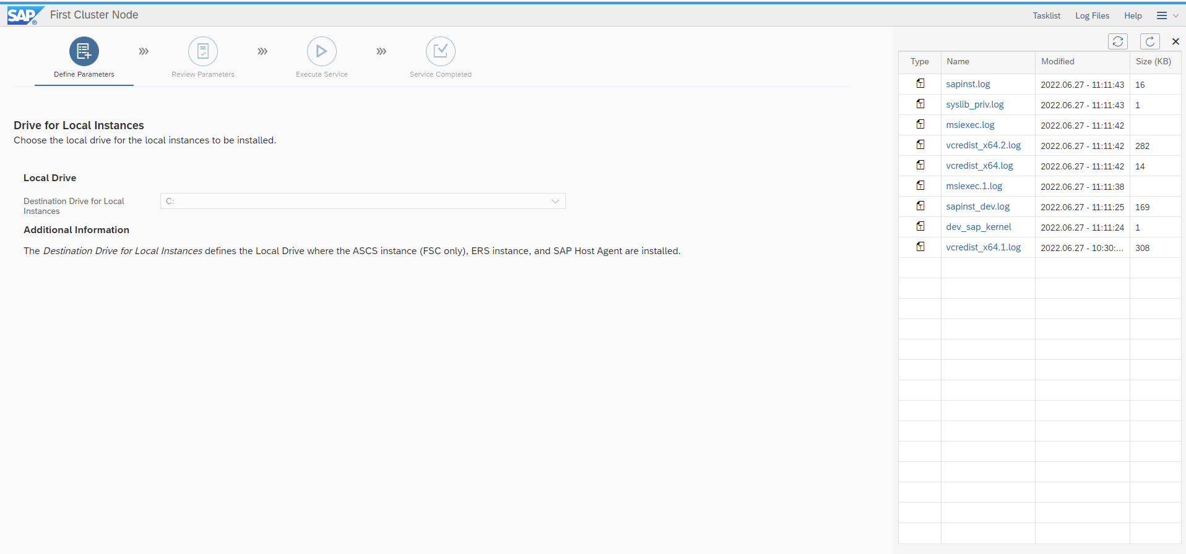1186x554 pixels.
Task: Open the vcredist_x64.2.log link
Action: [x=983, y=145]
